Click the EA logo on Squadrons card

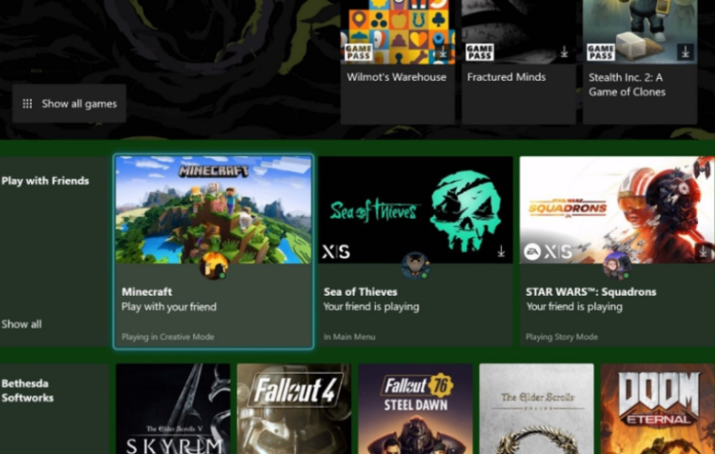point(532,252)
